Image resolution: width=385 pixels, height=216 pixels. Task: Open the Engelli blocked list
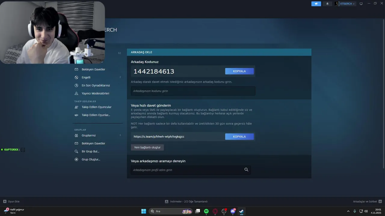click(86, 77)
